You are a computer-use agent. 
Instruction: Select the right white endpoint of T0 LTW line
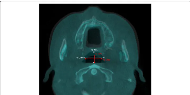[x=104, y=58]
